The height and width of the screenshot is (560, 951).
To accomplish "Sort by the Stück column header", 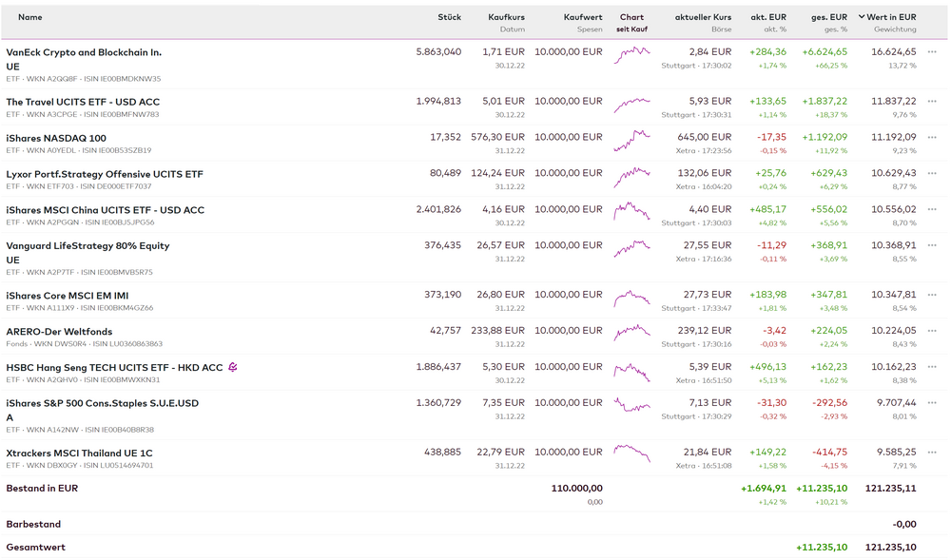I will click(449, 17).
